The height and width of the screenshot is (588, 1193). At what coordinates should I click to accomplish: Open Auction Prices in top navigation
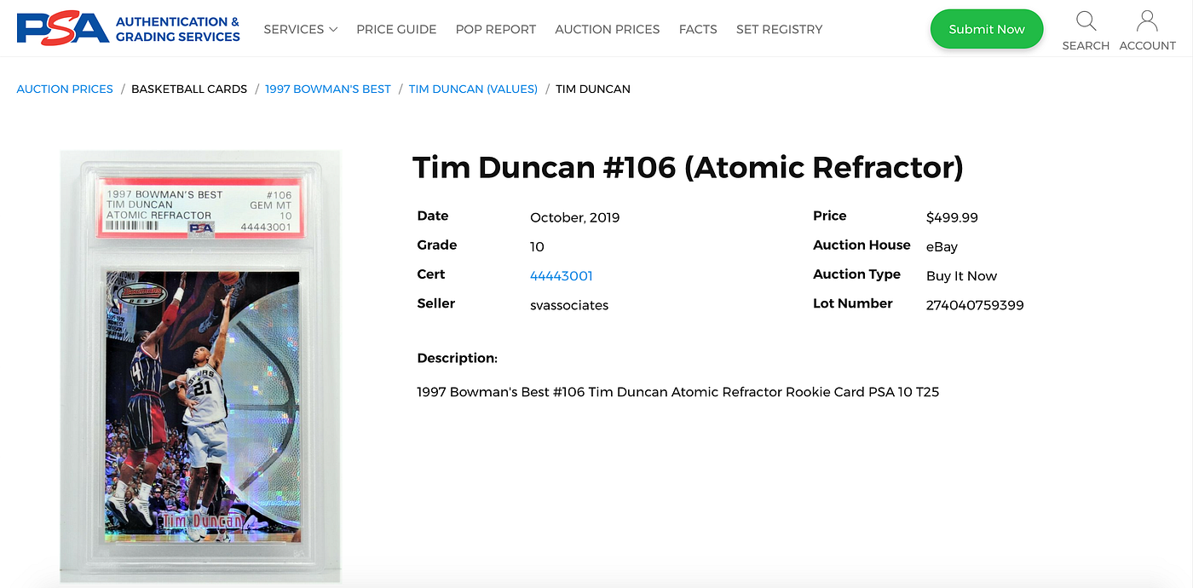[608, 29]
